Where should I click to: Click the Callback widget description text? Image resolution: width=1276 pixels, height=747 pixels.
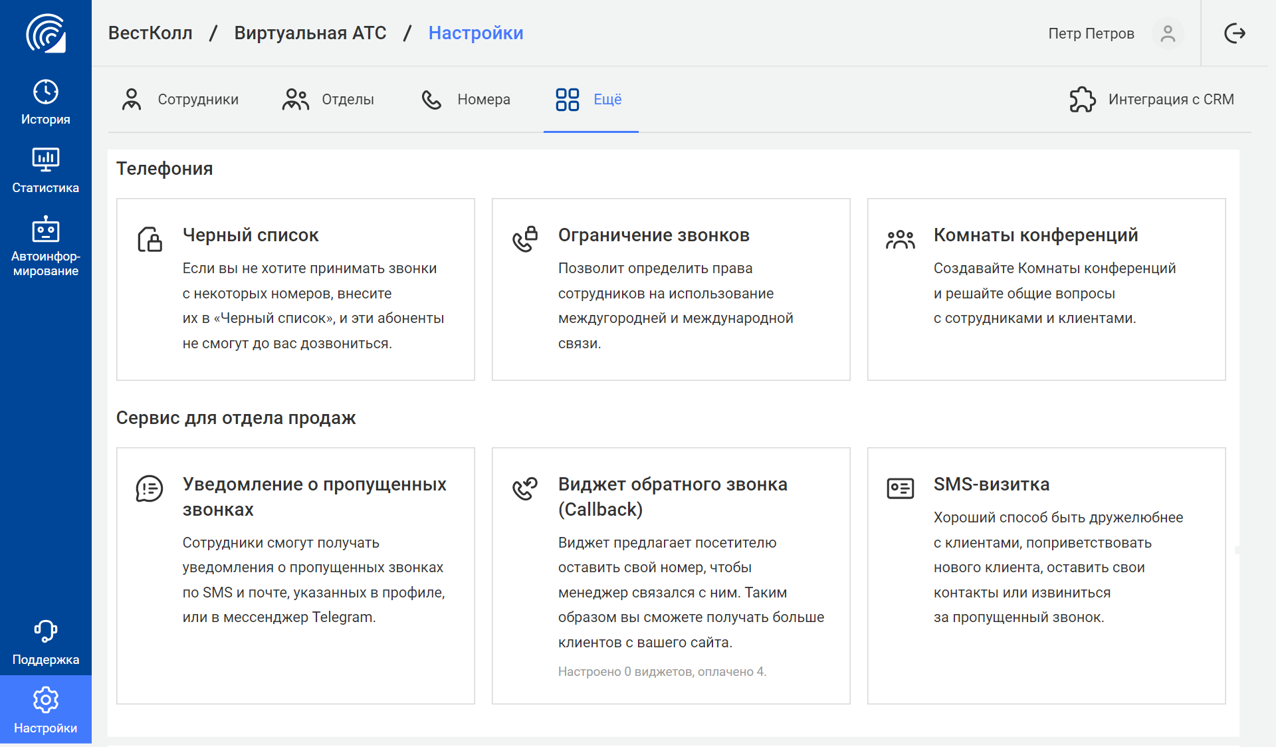(x=691, y=593)
